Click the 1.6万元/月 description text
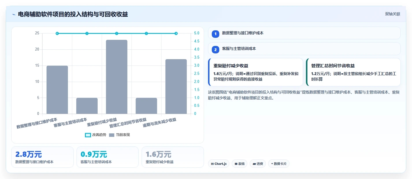The width and height of the screenshot is (412, 179). click(256, 76)
